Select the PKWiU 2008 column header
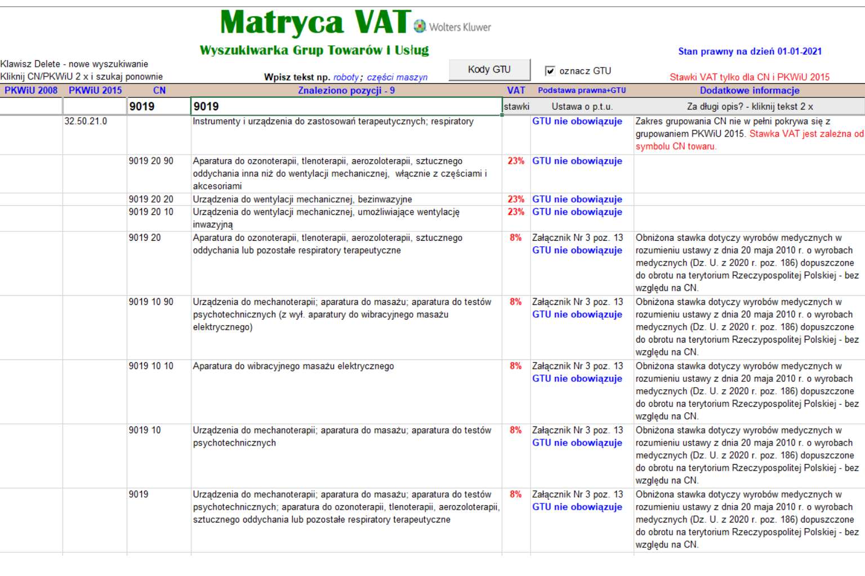The width and height of the screenshot is (865, 576). pos(31,91)
